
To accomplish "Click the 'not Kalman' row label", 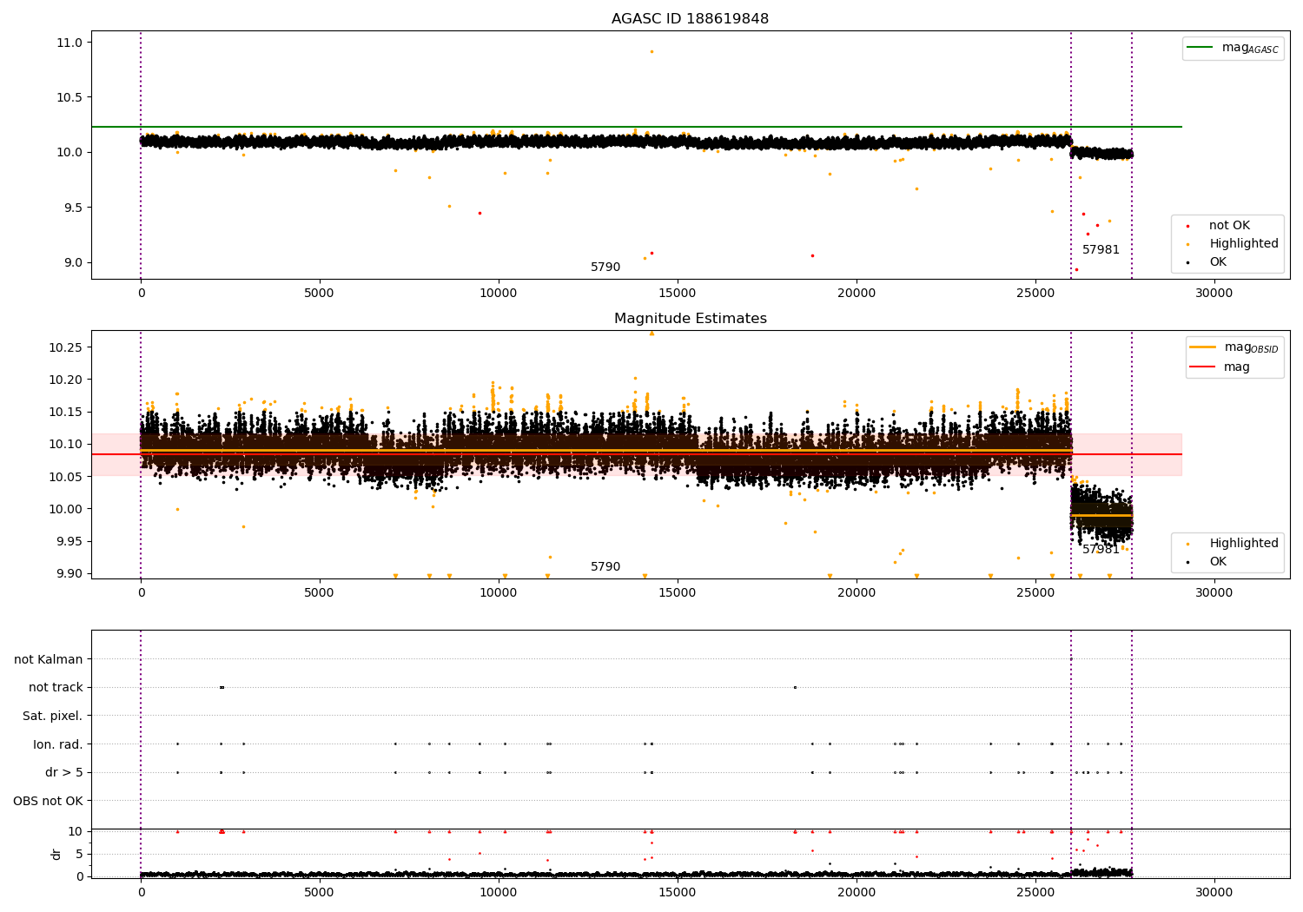I will [x=49, y=659].
